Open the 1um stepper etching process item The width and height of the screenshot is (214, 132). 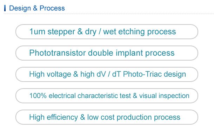[107, 32]
